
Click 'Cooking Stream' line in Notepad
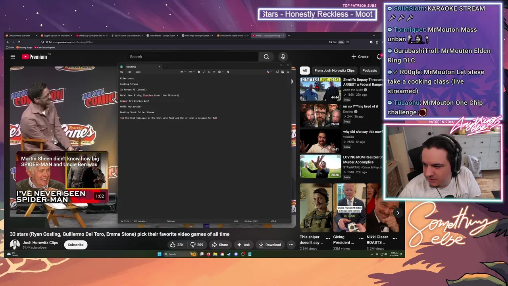[129, 84]
